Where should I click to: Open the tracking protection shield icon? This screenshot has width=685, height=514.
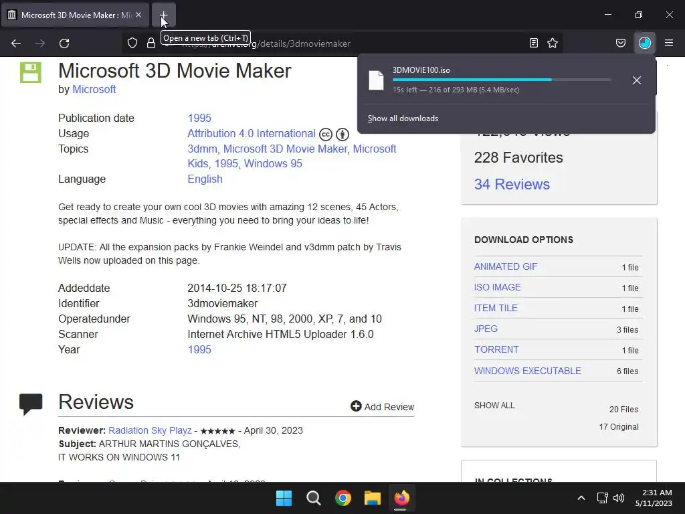132,43
